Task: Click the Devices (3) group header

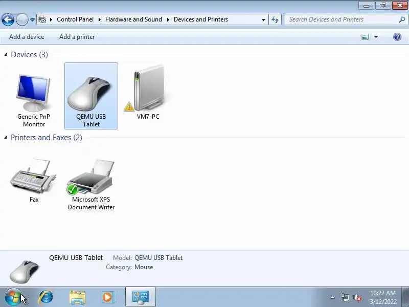Action: (29, 55)
